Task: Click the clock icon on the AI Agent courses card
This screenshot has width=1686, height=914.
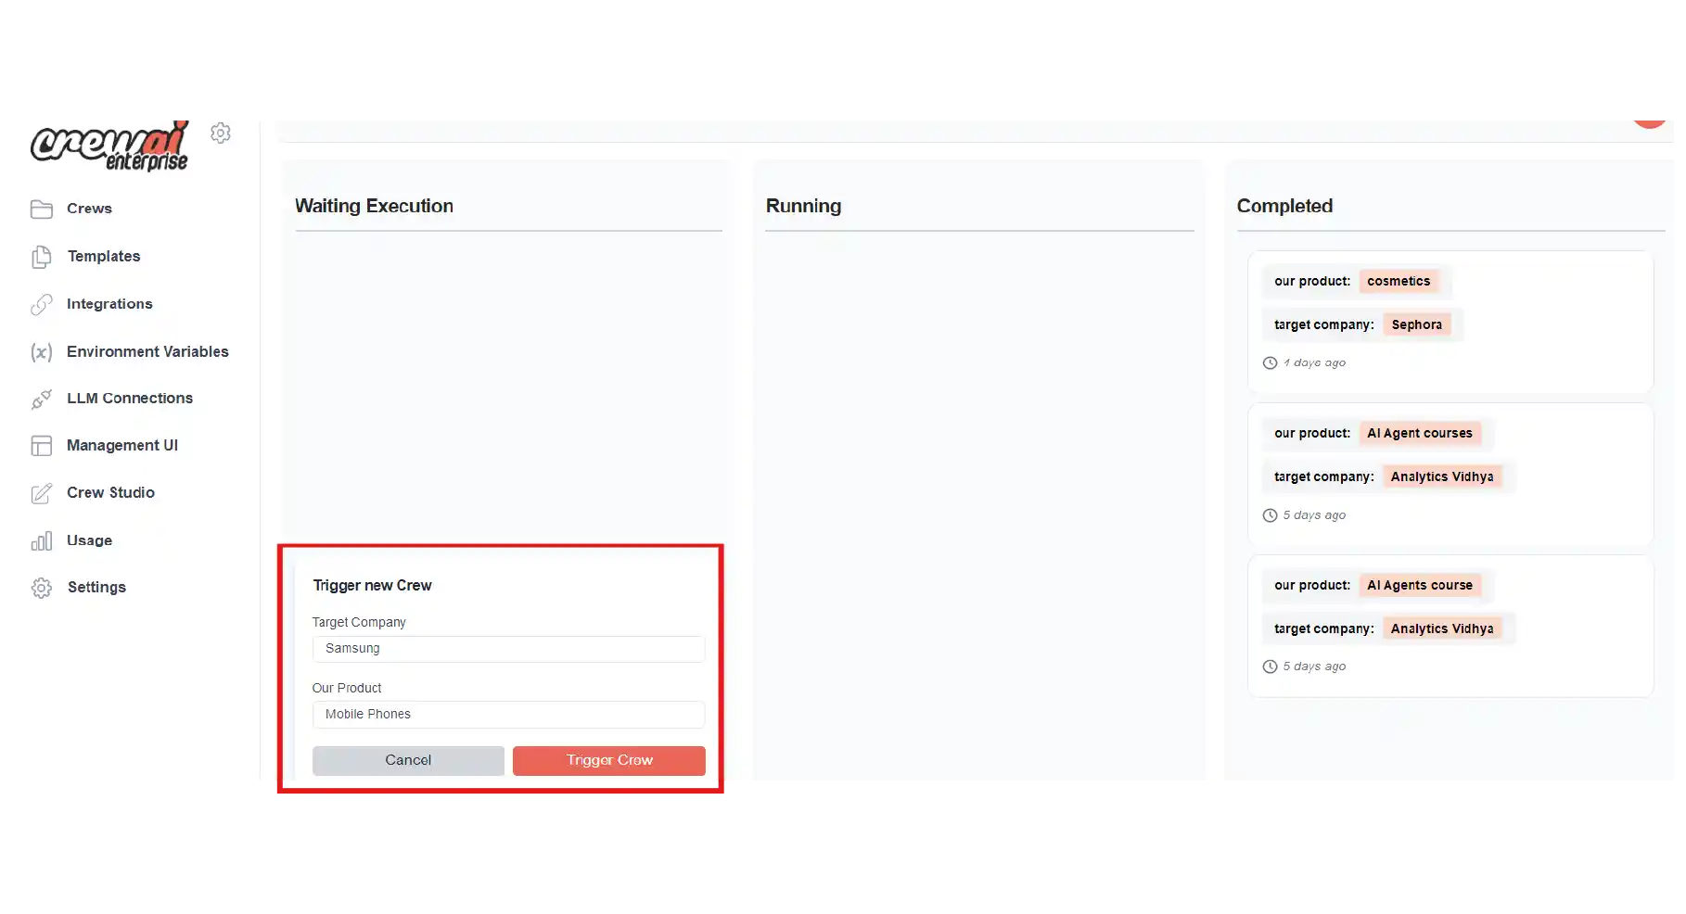Action: [x=1271, y=515]
